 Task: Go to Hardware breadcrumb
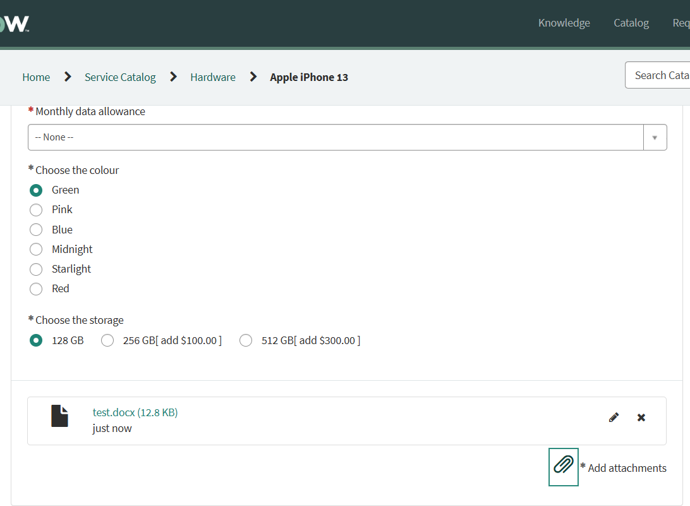[x=213, y=77]
